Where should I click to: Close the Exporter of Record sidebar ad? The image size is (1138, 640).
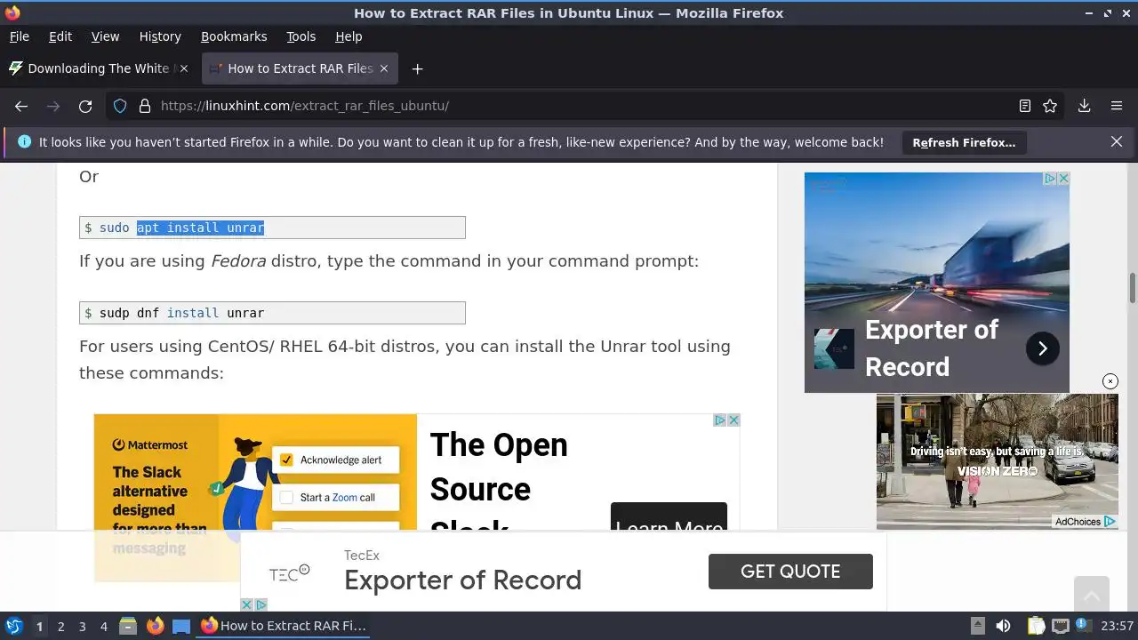pos(1063,179)
